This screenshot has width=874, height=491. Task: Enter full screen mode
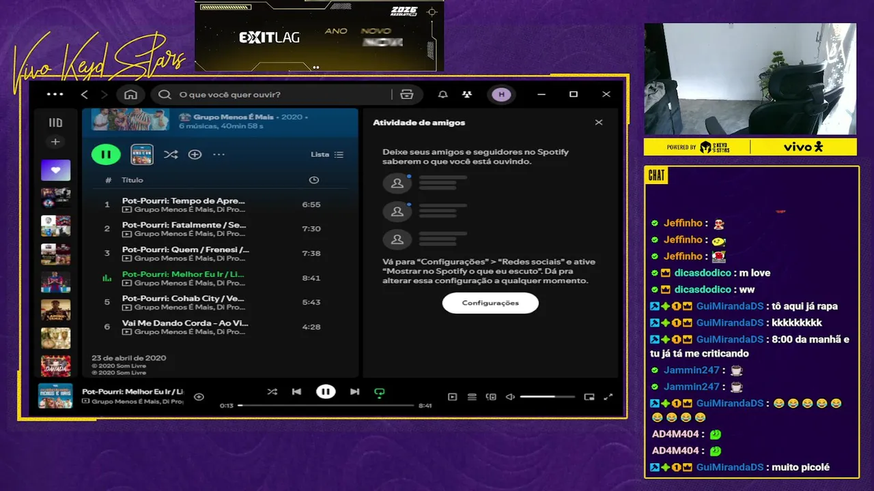click(x=608, y=397)
